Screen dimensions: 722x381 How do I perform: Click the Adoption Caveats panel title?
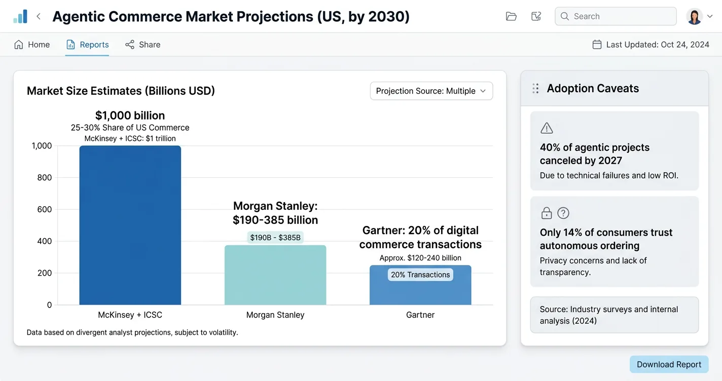pos(593,88)
